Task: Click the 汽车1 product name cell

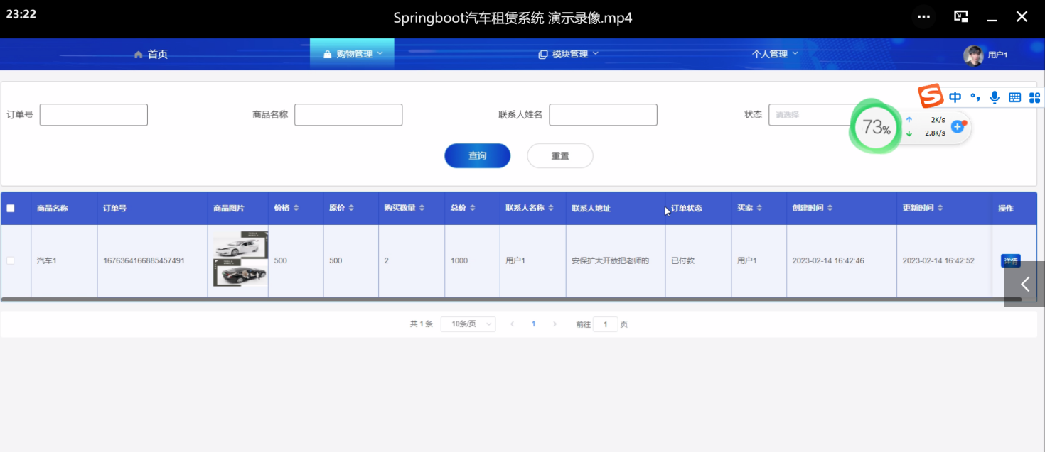Action: 46,260
